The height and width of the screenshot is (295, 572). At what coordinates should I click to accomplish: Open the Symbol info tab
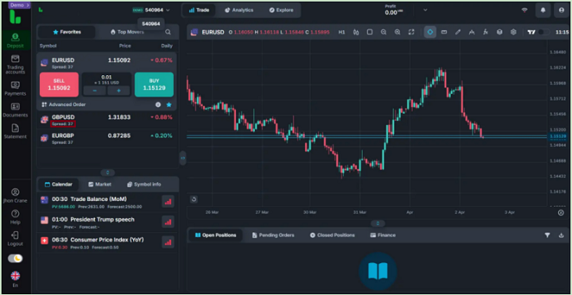tap(144, 185)
